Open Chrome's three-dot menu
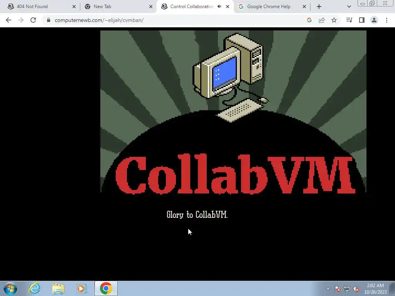The image size is (395, 296). [387, 20]
